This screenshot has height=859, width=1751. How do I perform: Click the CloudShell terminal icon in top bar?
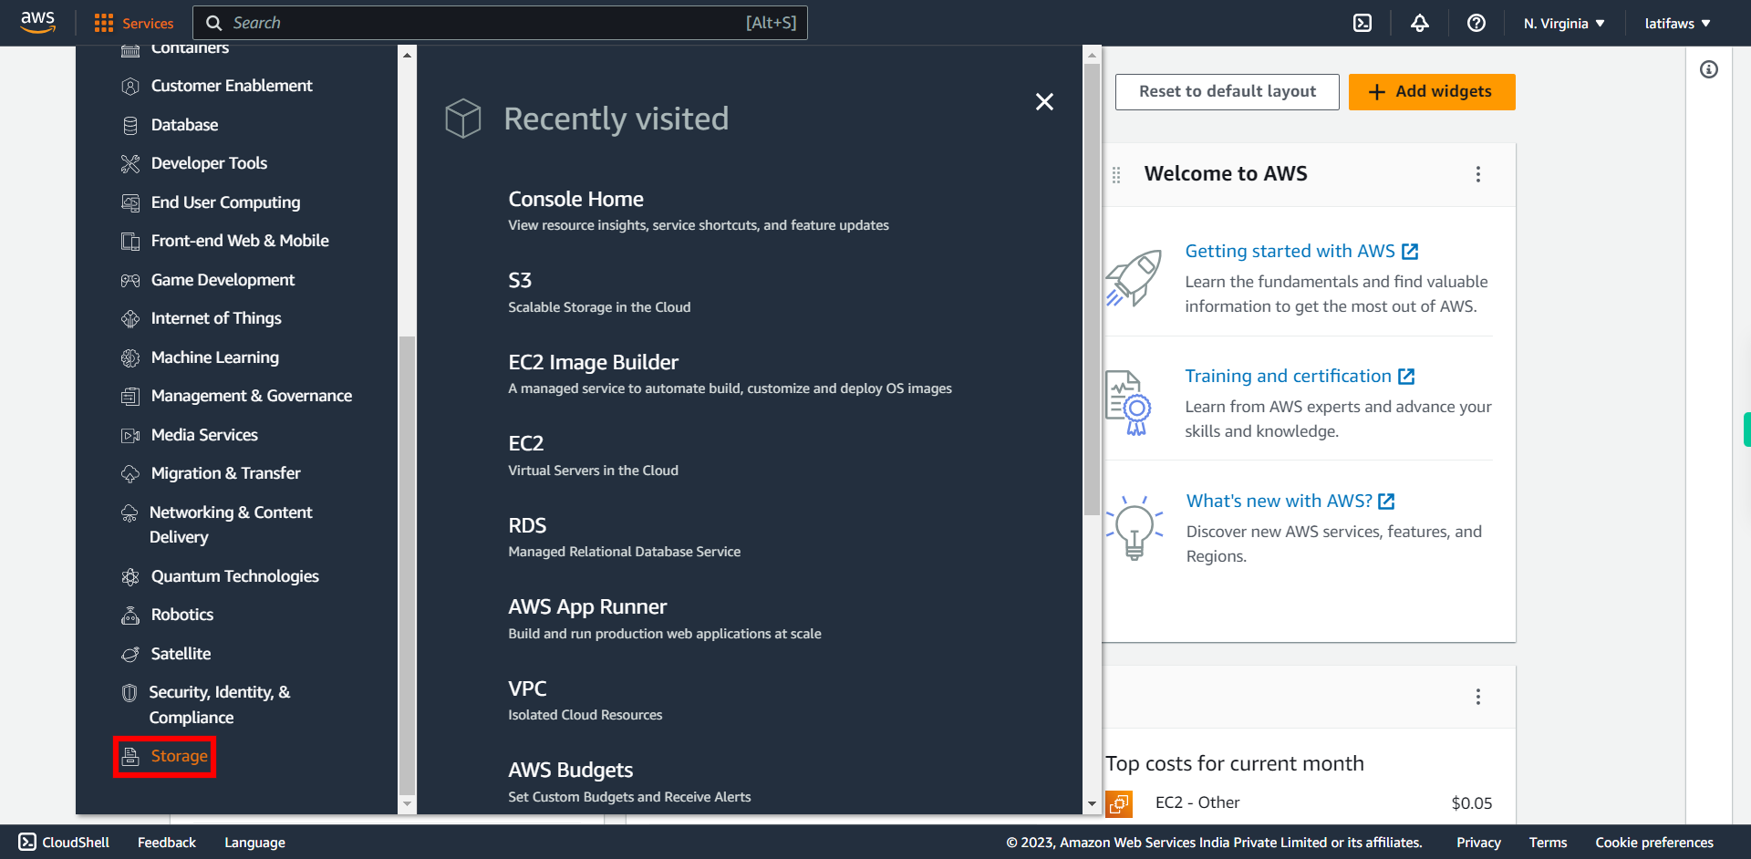pyautogui.click(x=1362, y=23)
